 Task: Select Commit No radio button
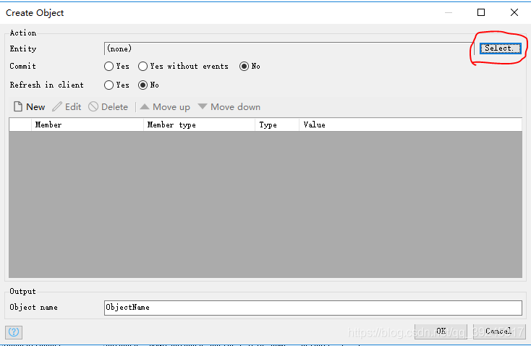point(245,67)
